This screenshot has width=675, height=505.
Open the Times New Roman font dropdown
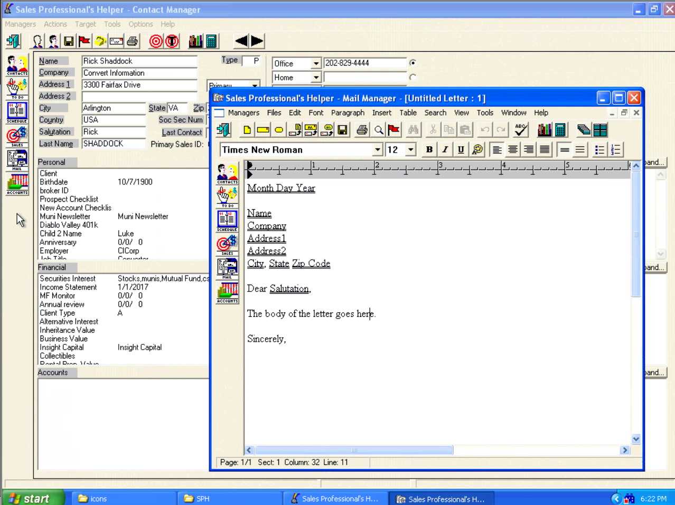pyautogui.click(x=377, y=150)
